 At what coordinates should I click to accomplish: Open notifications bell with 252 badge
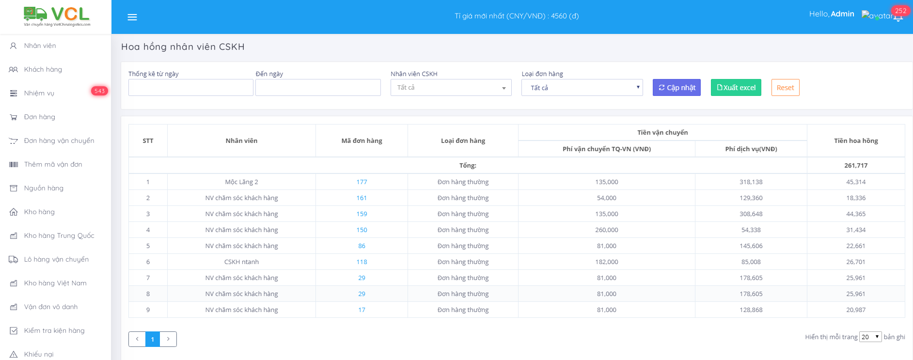click(898, 18)
